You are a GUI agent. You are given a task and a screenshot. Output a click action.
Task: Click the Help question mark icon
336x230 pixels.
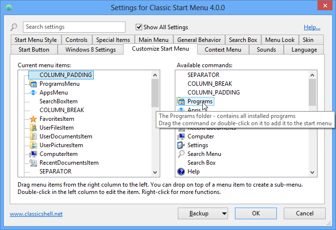[x=181, y=172]
